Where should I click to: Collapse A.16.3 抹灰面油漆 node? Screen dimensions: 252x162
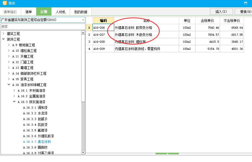(14, 102)
